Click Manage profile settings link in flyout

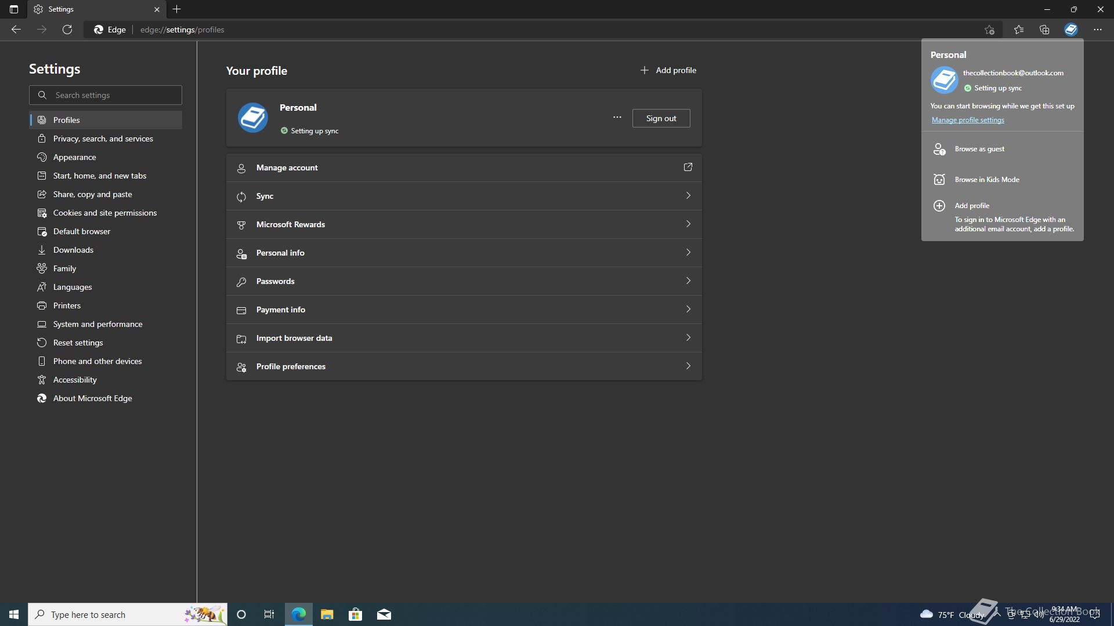pyautogui.click(x=968, y=120)
